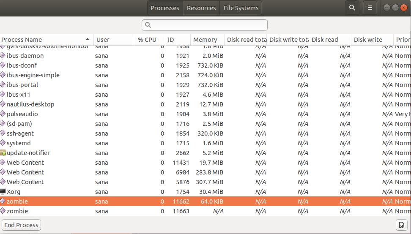Click the update-notifier process icon
411x234 pixels.
(x=3, y=153)
